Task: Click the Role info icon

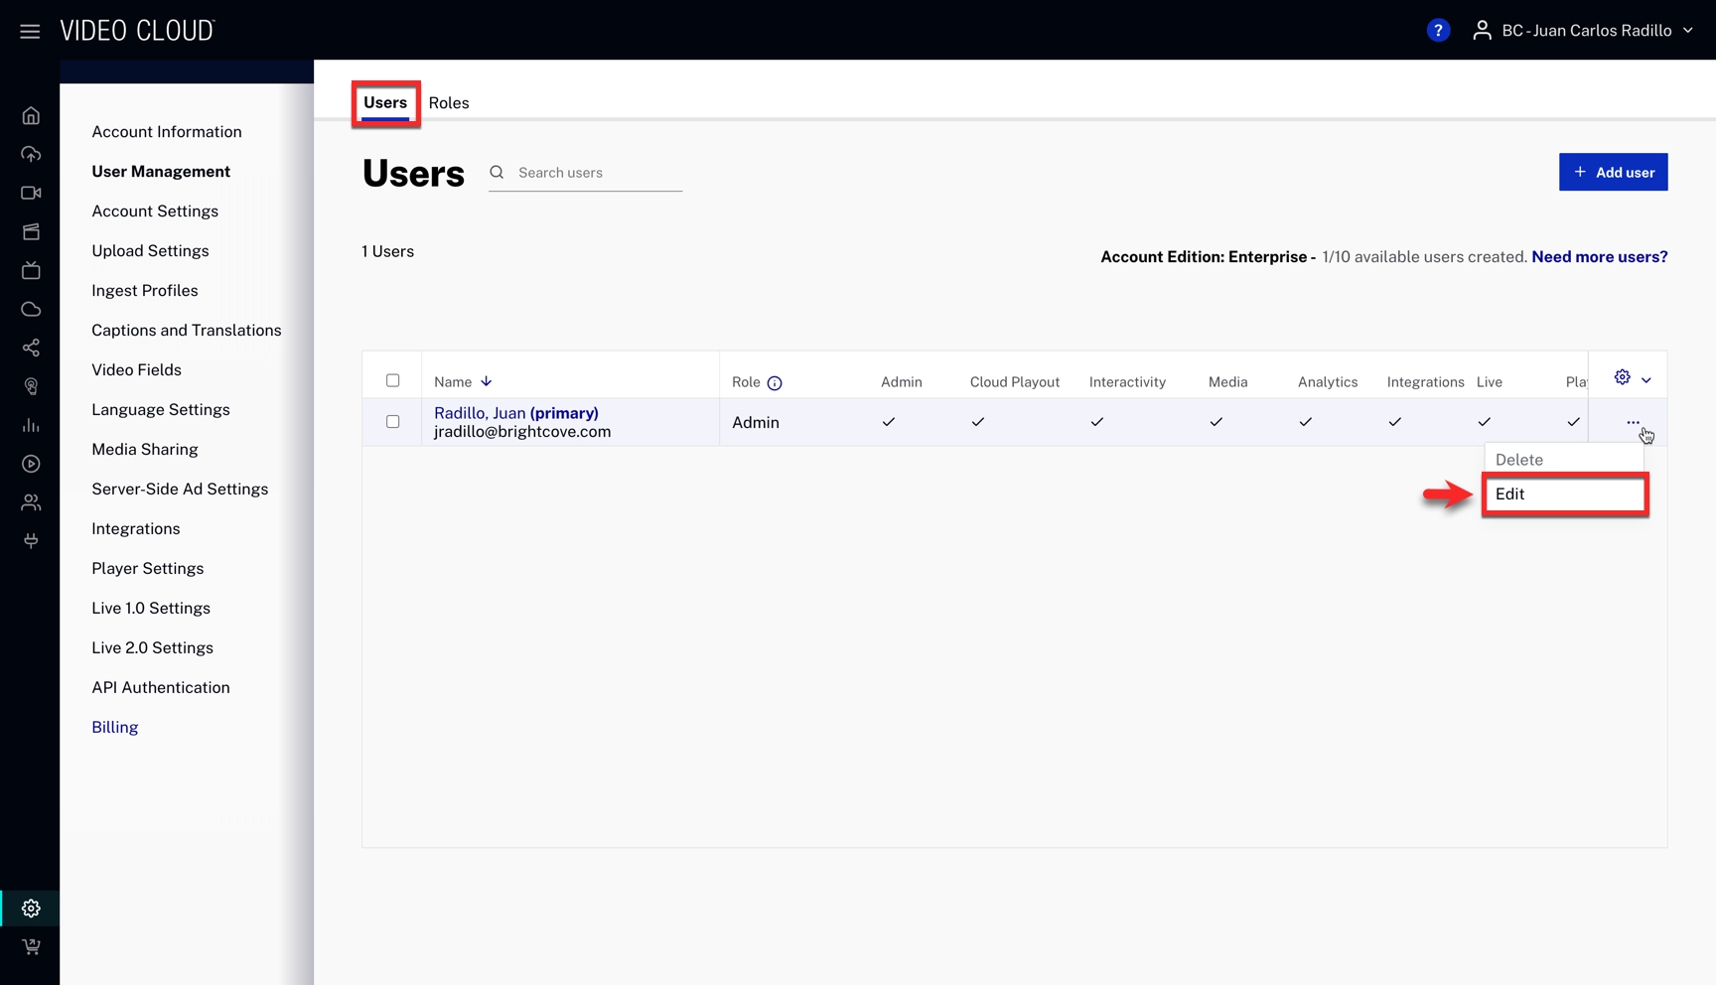Action: (x=775, y=383)
